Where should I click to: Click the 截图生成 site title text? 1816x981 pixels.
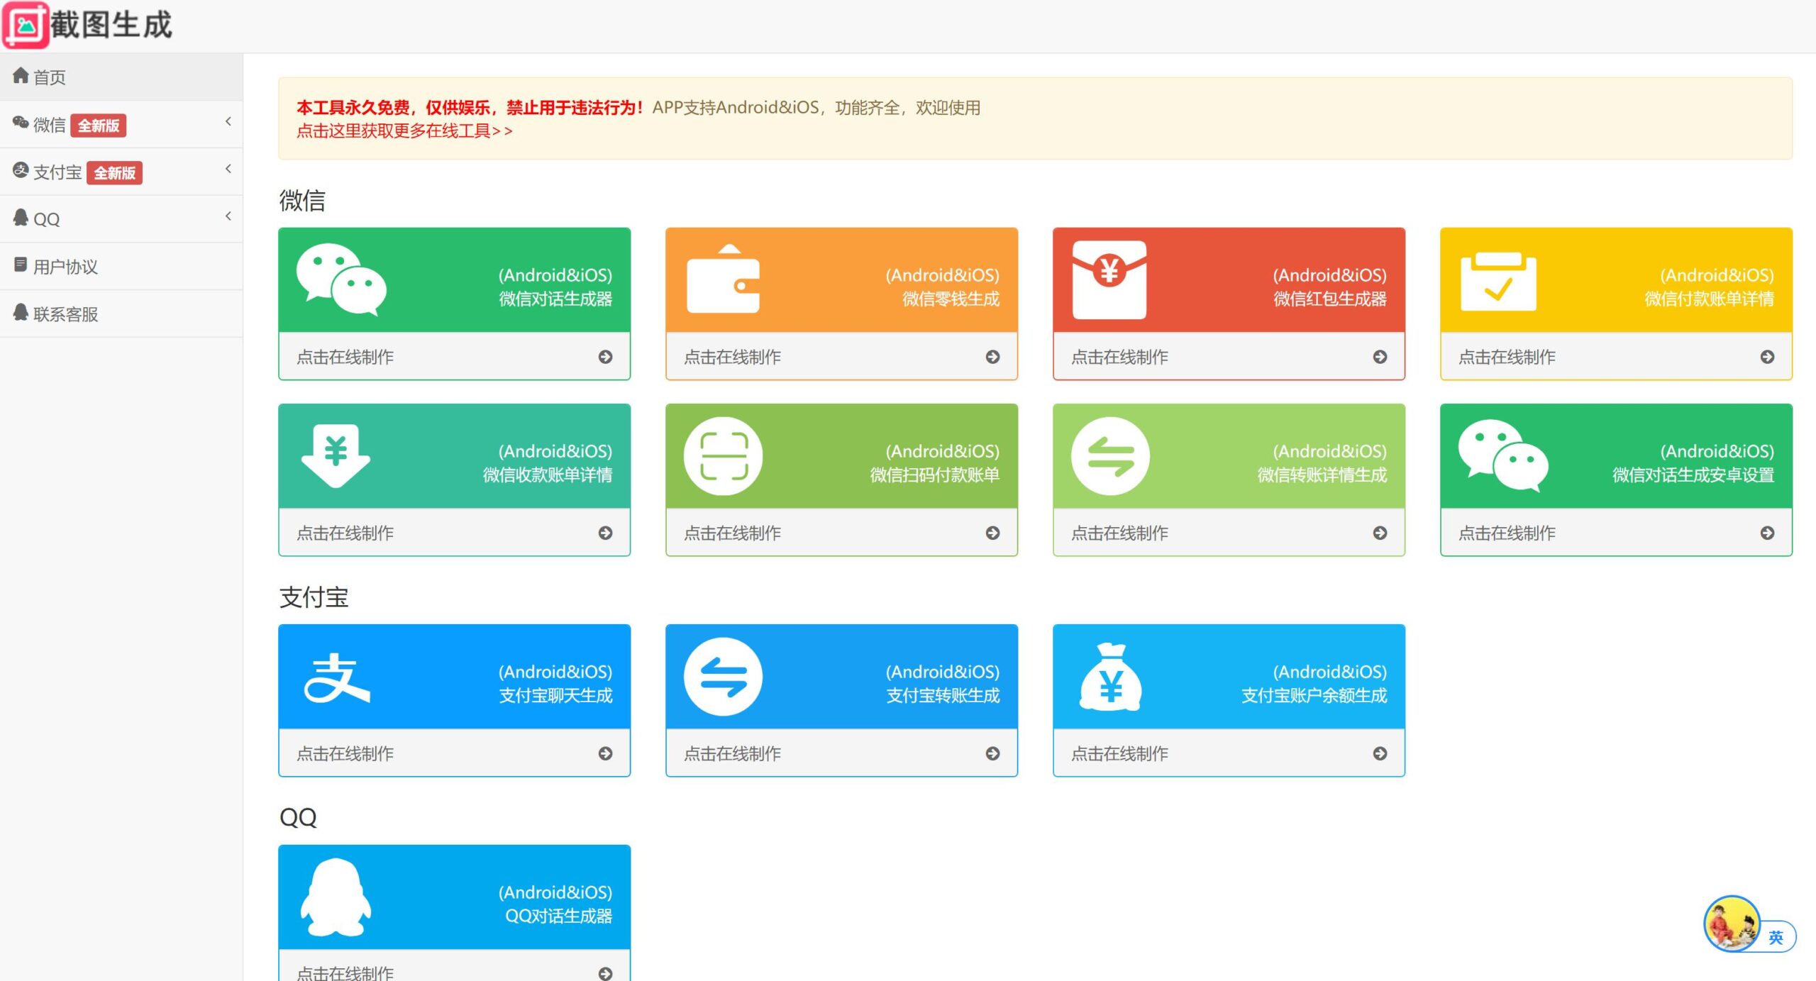[x=111, y=26]
